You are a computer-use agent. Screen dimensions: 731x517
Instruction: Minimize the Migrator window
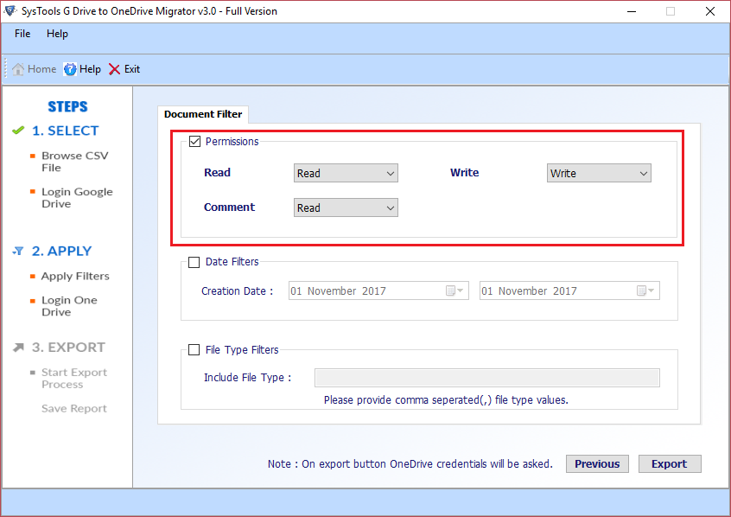click(x=632, y=11)
